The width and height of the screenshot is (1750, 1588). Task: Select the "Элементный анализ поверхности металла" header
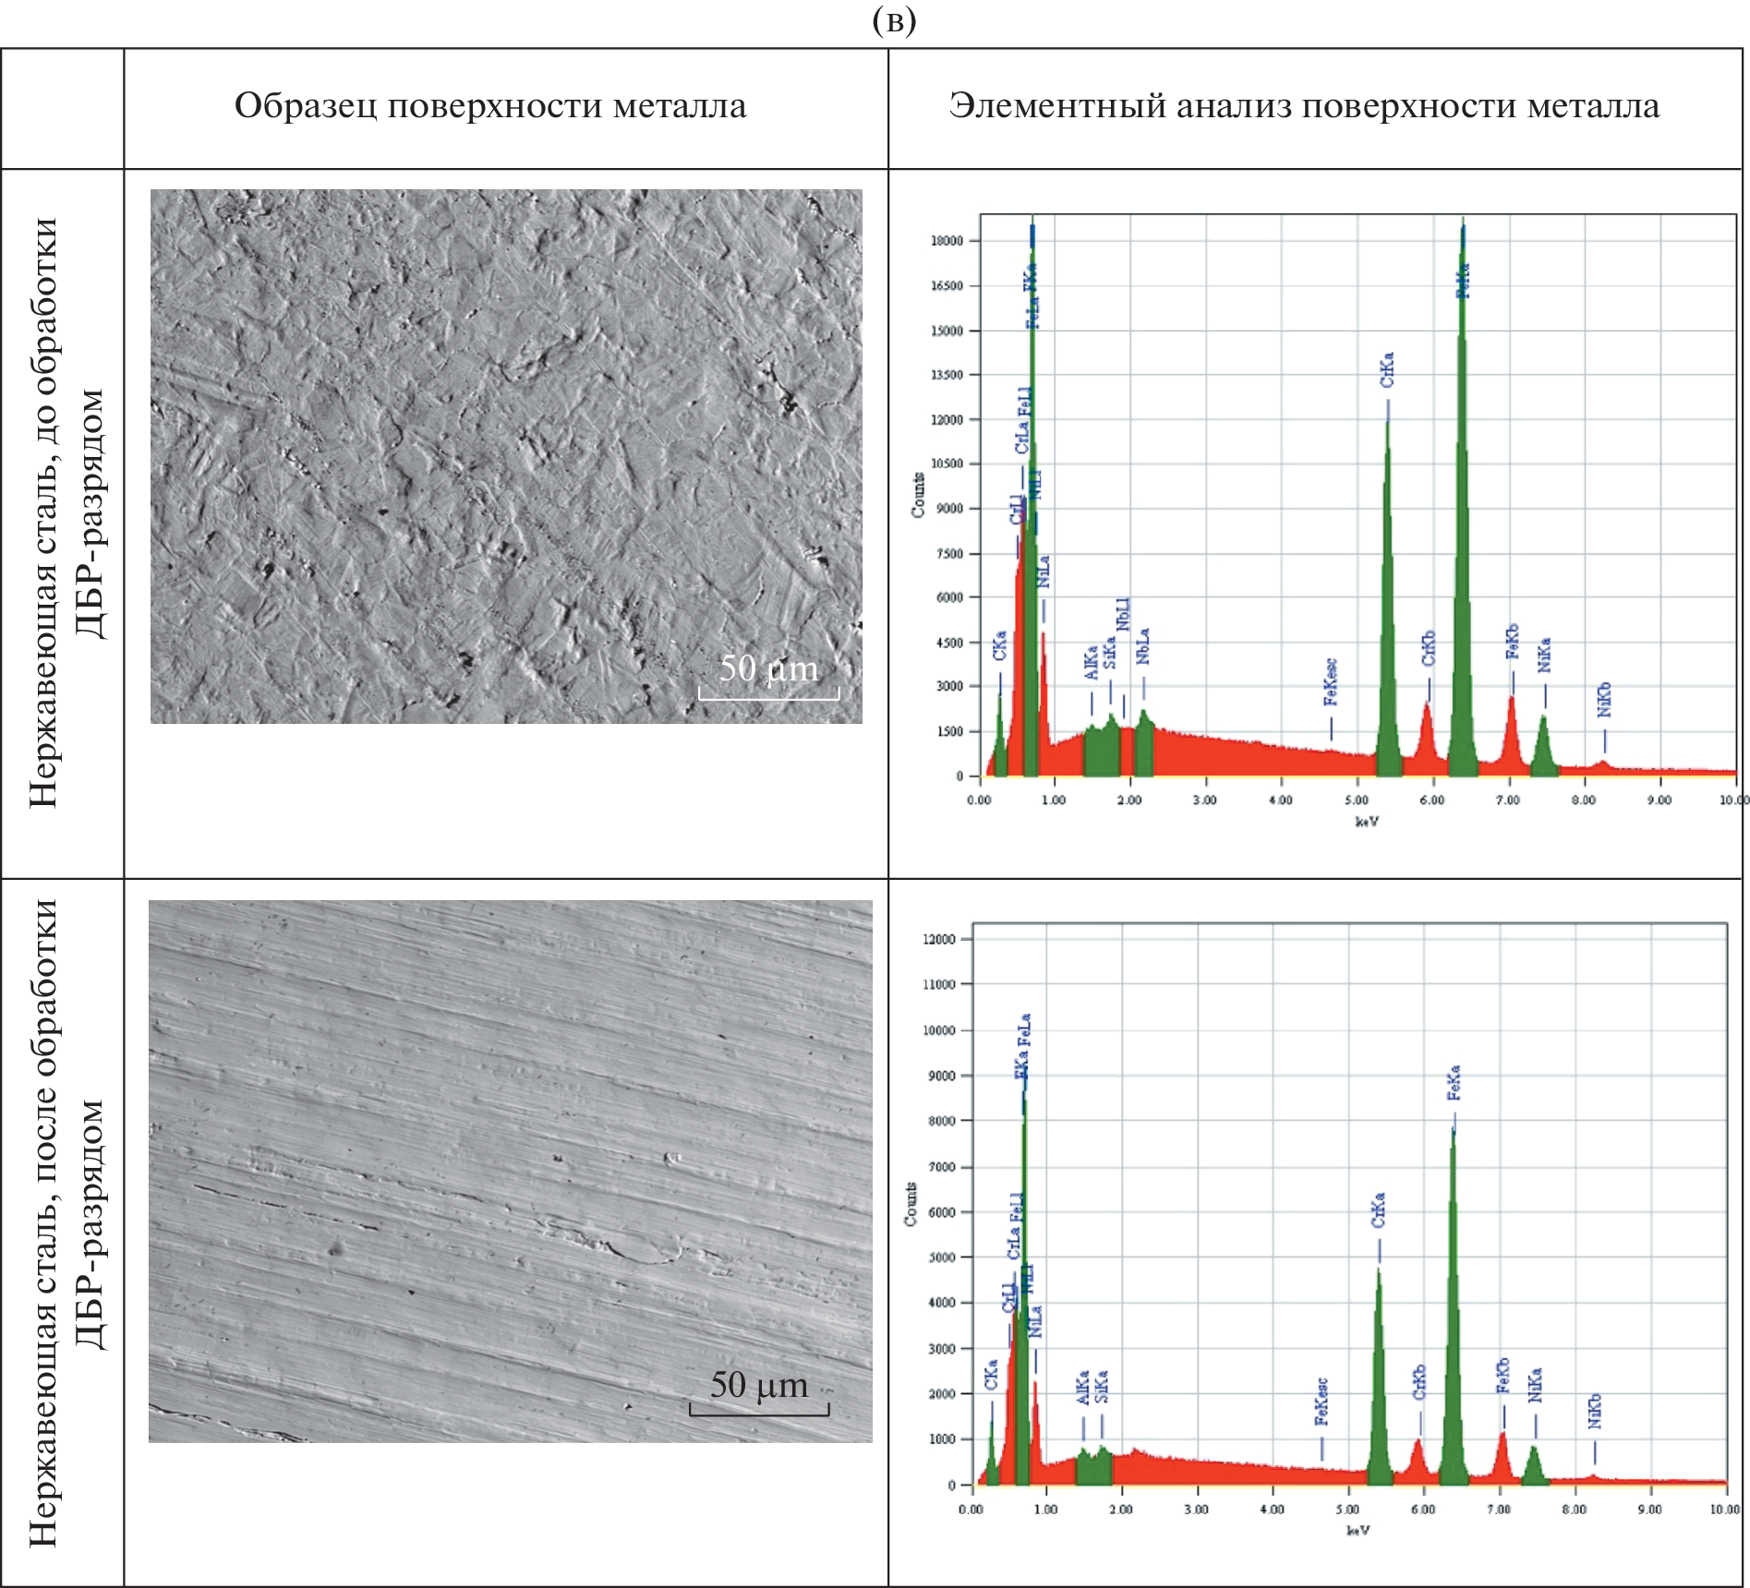(1304, 106)
